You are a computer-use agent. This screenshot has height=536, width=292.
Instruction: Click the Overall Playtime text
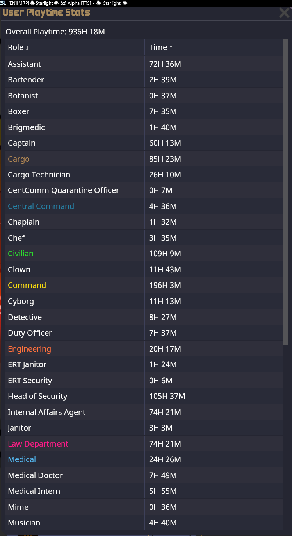click(x=55, y=32)
